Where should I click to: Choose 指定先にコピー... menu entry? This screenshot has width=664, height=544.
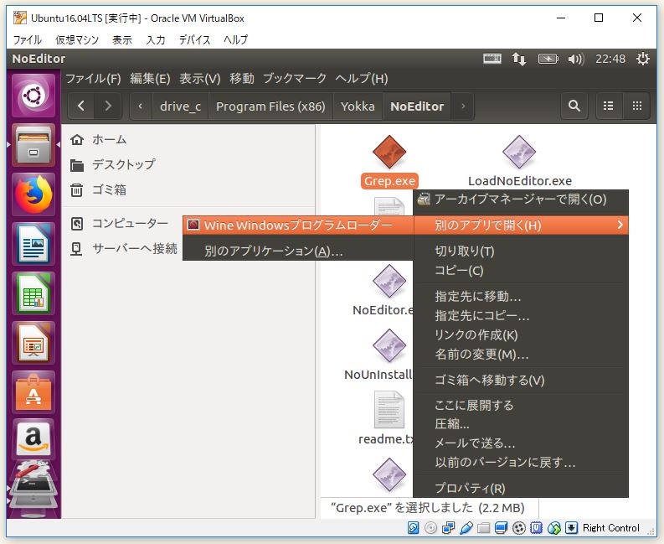click(x=521, y=316)
